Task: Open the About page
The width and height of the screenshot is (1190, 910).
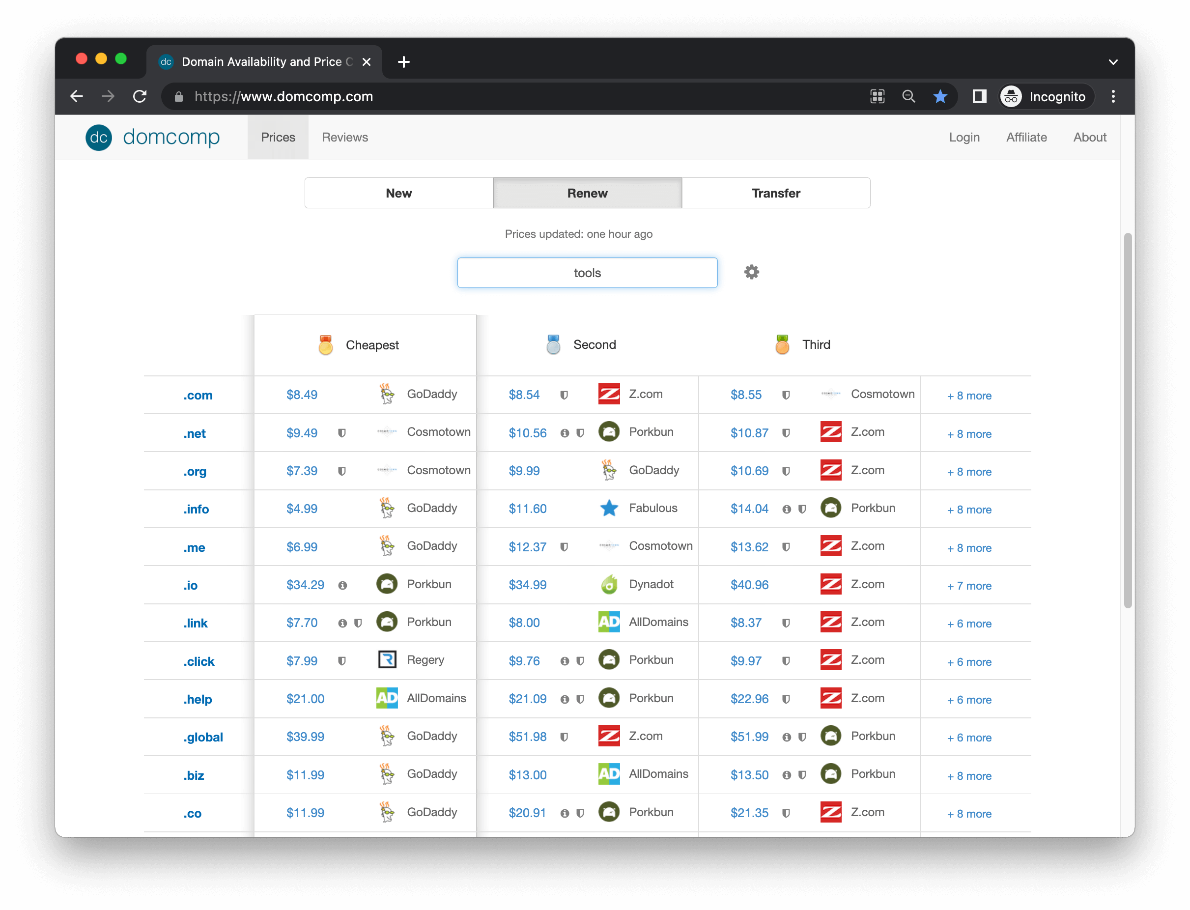Action: click(1089, 138)
